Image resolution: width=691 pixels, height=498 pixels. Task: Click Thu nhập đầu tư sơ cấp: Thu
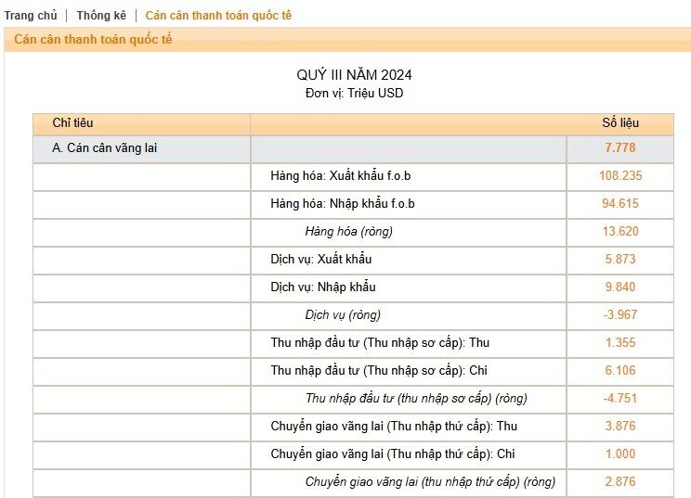[380, 343]
